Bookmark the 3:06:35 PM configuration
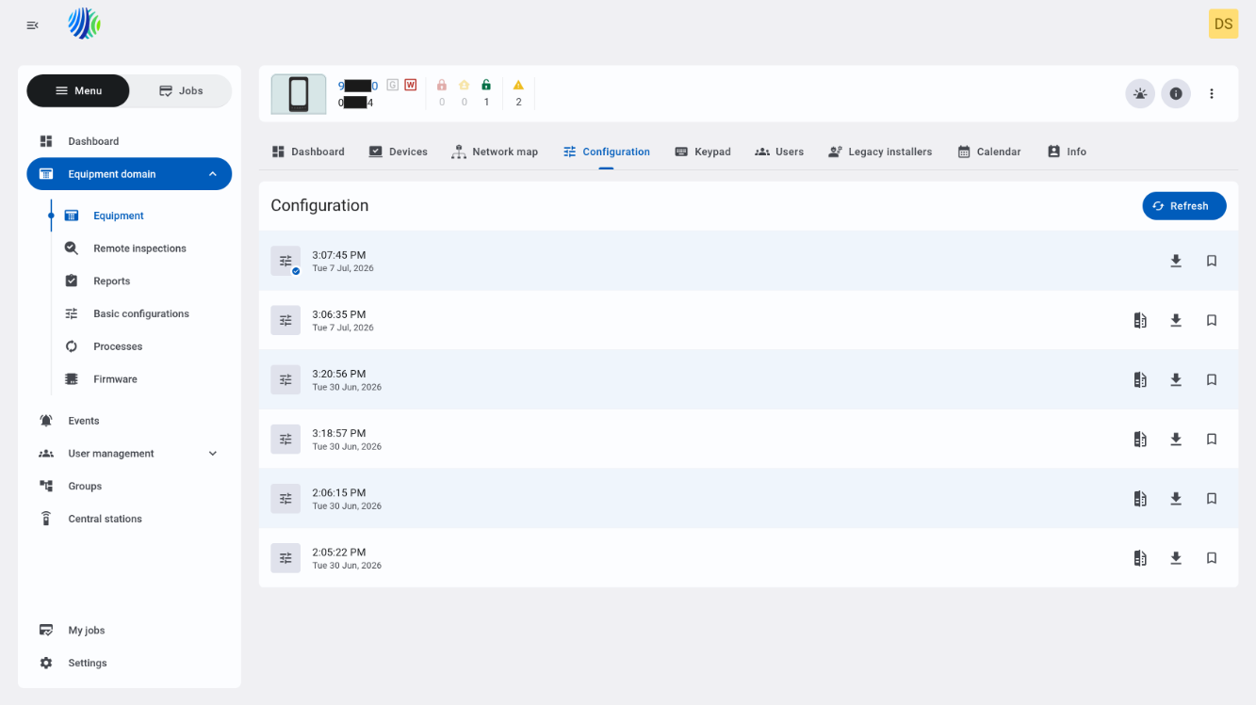 (x=1212, y=320)
